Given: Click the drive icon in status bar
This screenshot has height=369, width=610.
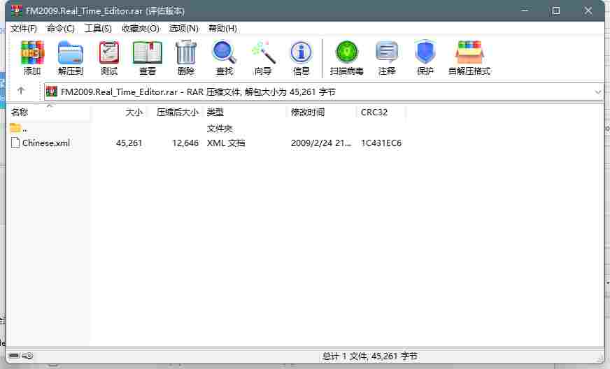Looking at the screenshot, I should click(14, 356).
